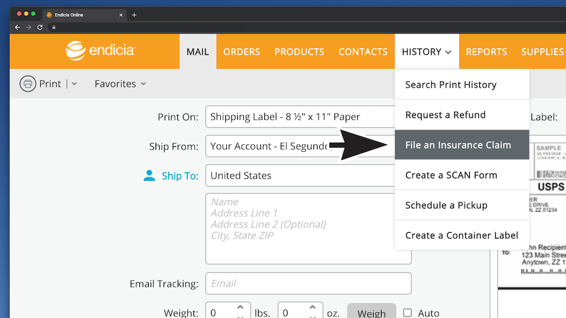Increase the lbs. weight value
This screenshot has height=318, width=566.
(241, 307)
